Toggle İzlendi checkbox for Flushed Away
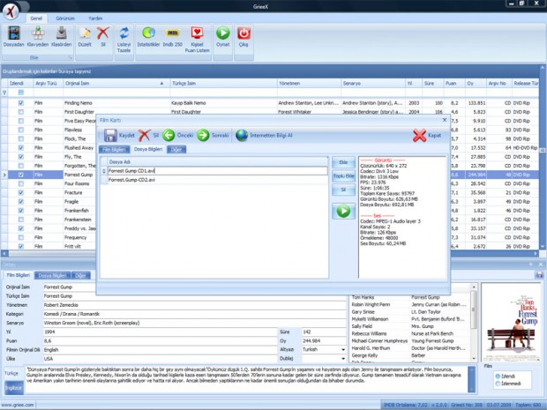The width and height of the screenshot is (547, 410). click(21, 148)
